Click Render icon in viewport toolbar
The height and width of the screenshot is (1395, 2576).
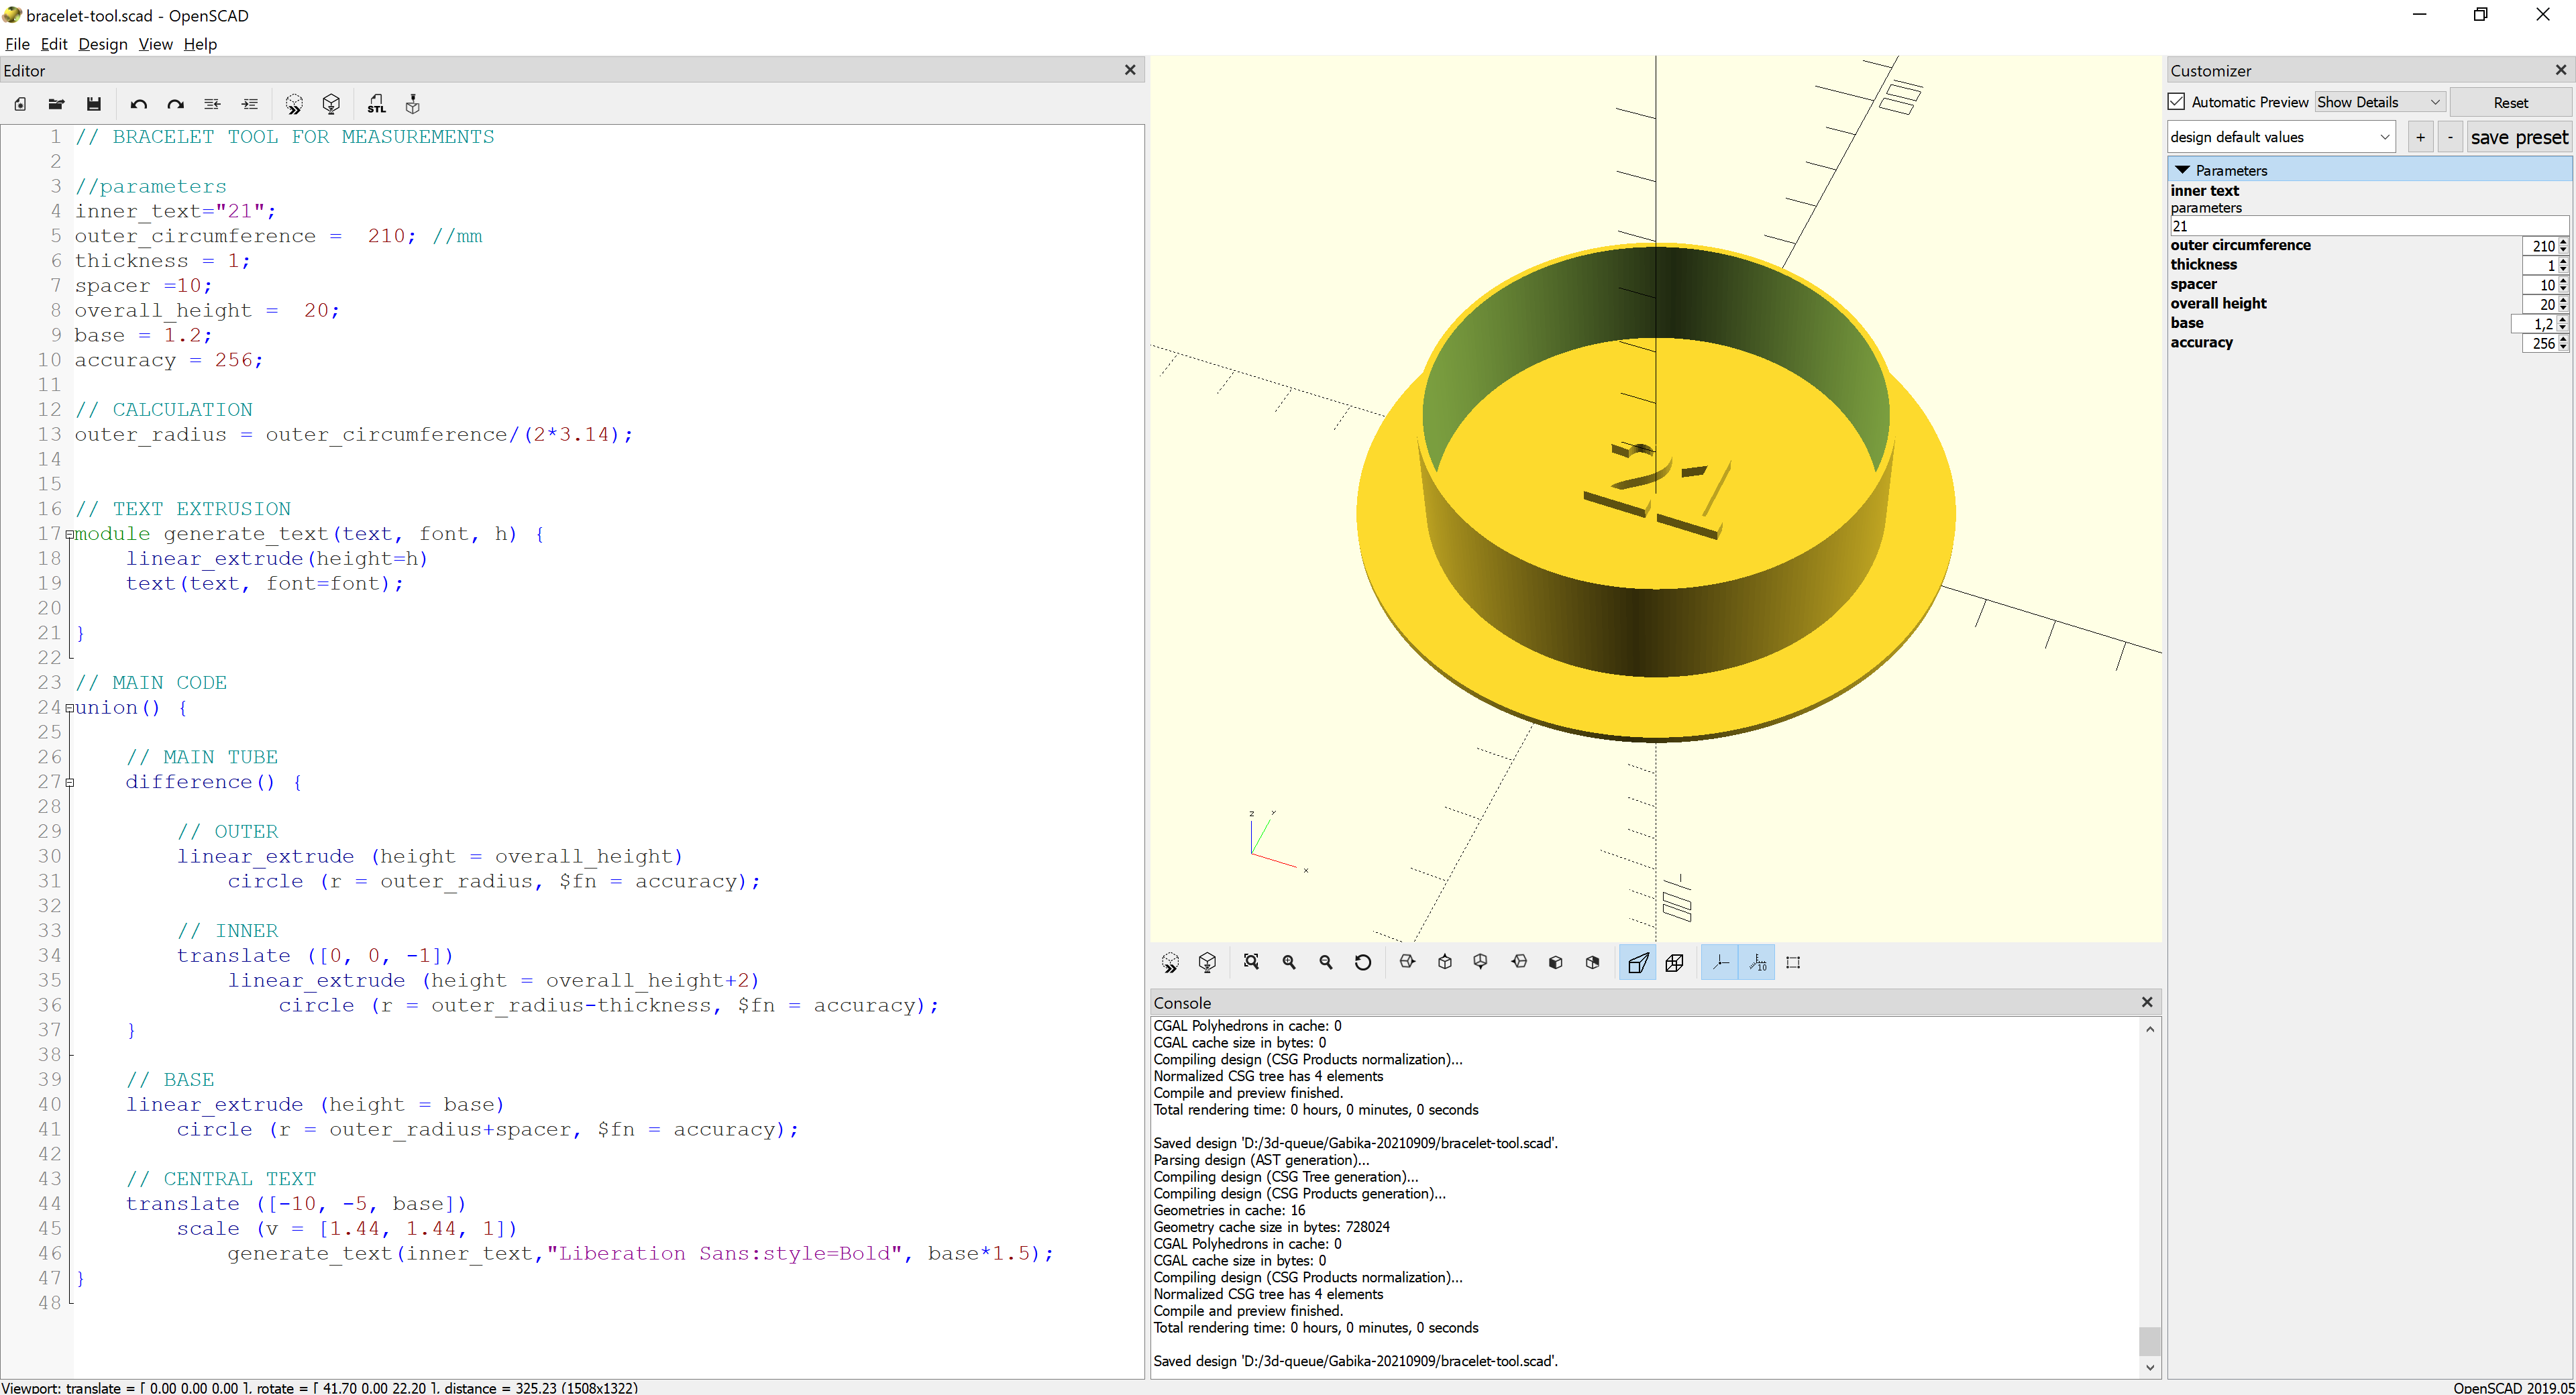pyautogui.click(x=1207, y=963)
